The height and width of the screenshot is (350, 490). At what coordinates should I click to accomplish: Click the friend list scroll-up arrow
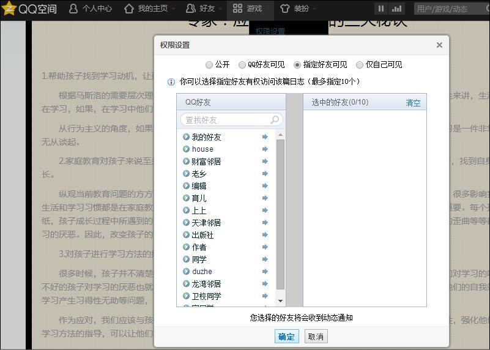(280, 135)
